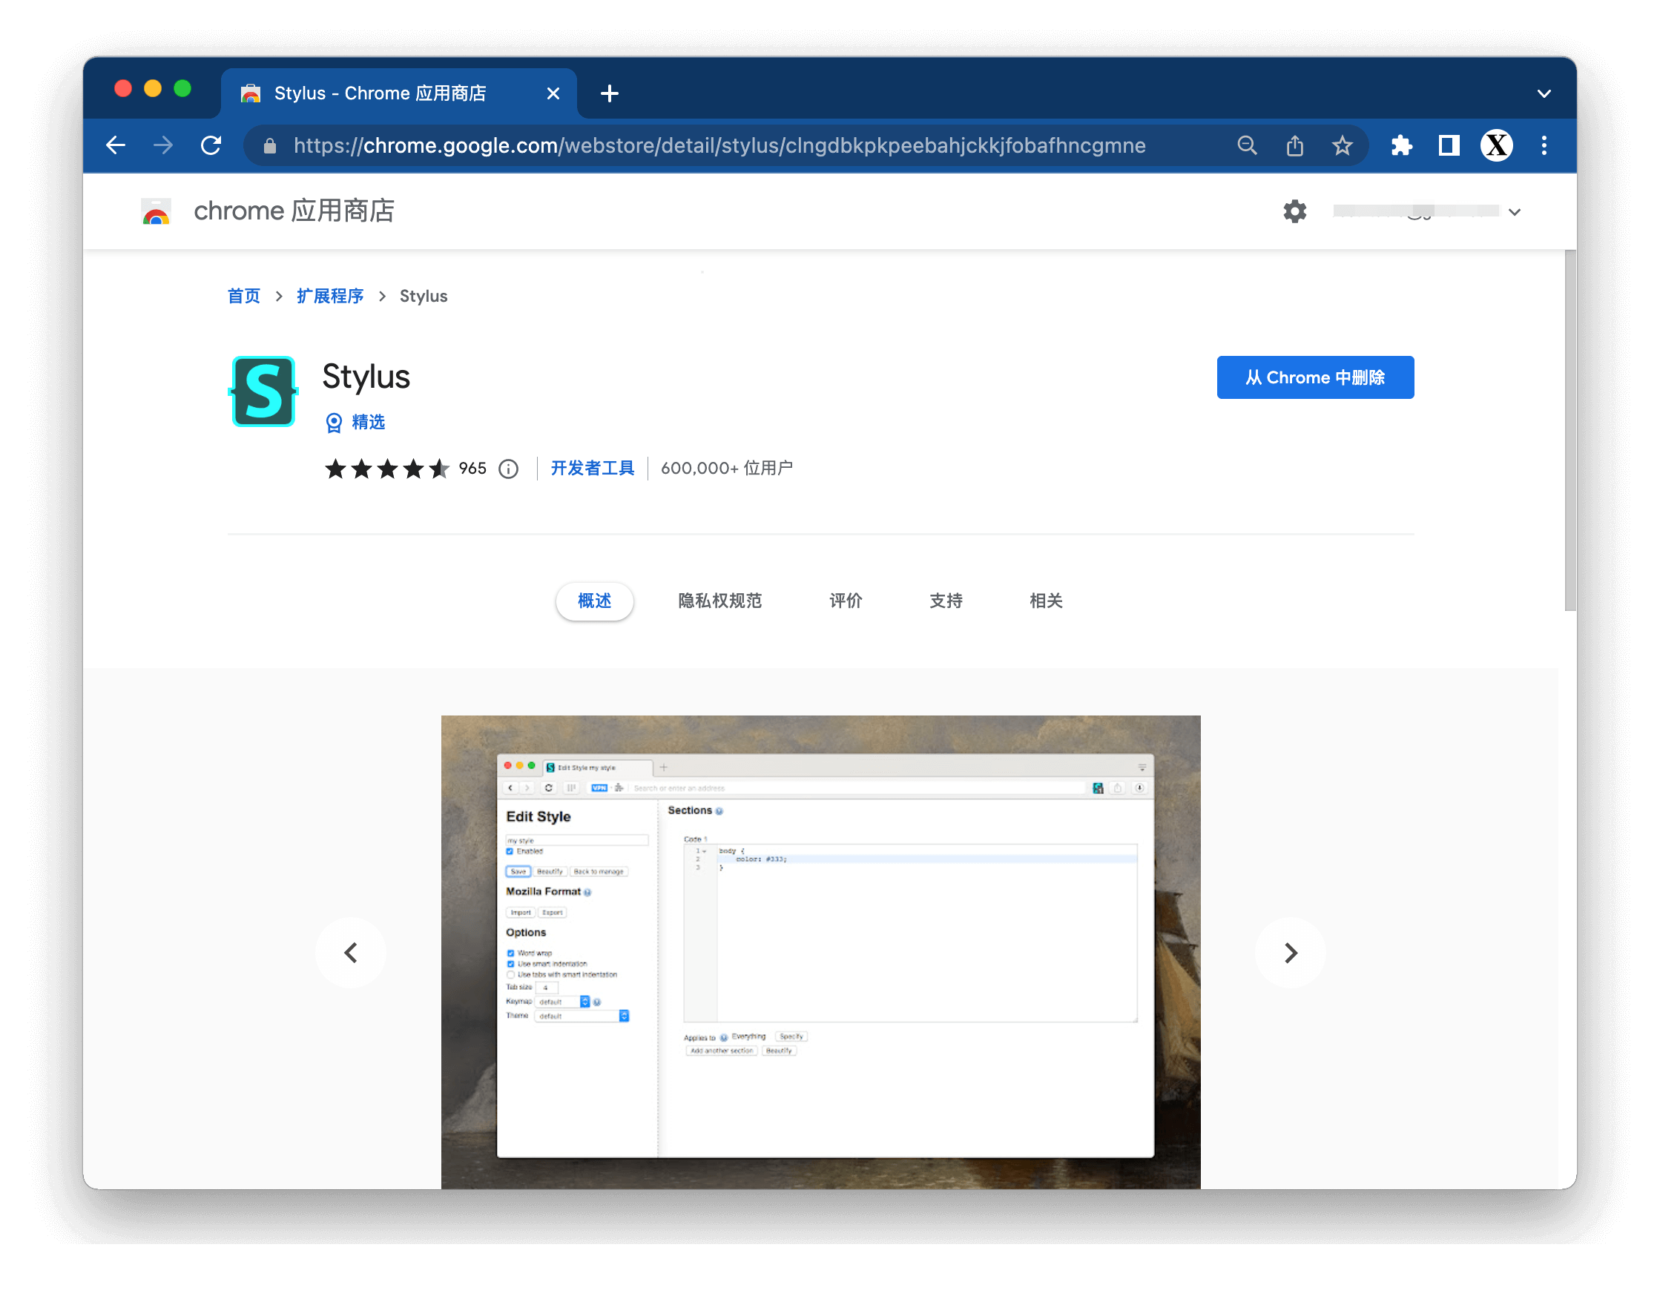This screenshot has height=1299, width=1660.
Task: Click the browser forward arrow
Action: [x=164, y=145]
